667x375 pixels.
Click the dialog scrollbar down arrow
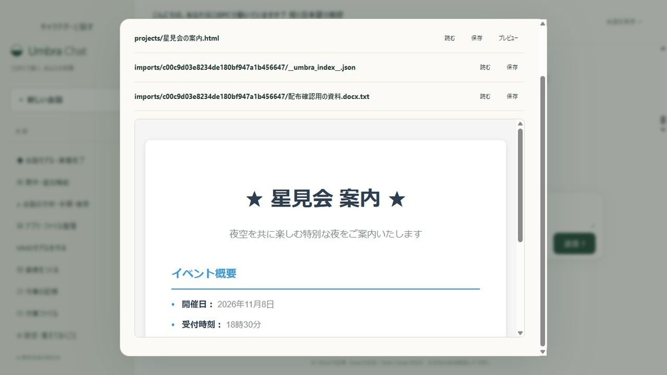(x=543, y=352)
